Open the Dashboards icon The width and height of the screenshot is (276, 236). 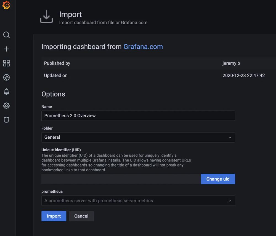click(x=7, y=63)
